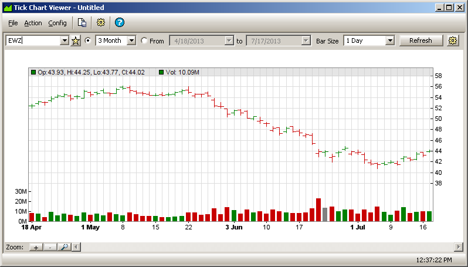Add symbol to favorites with star icon
The height and width of the screenshot is (267, 468).
76,40
